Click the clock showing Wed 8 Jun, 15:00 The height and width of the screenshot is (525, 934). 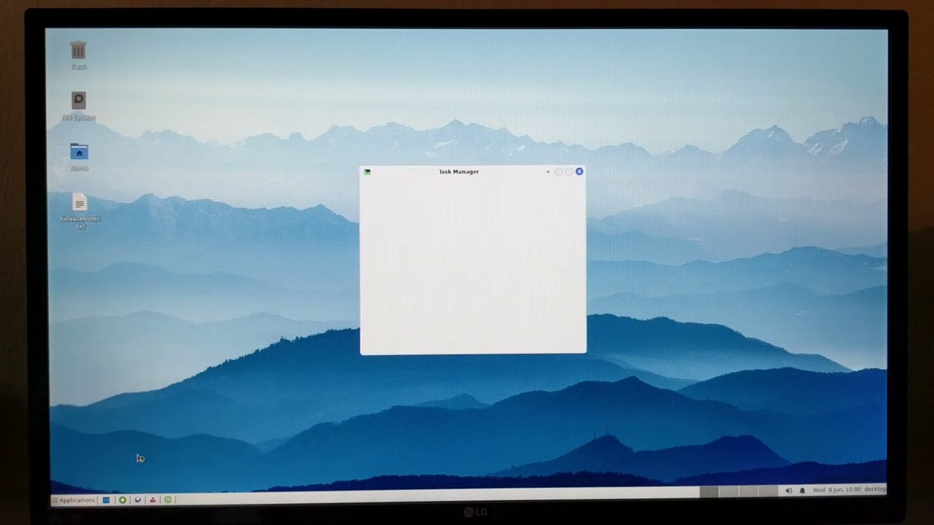(x=836, y=489)
